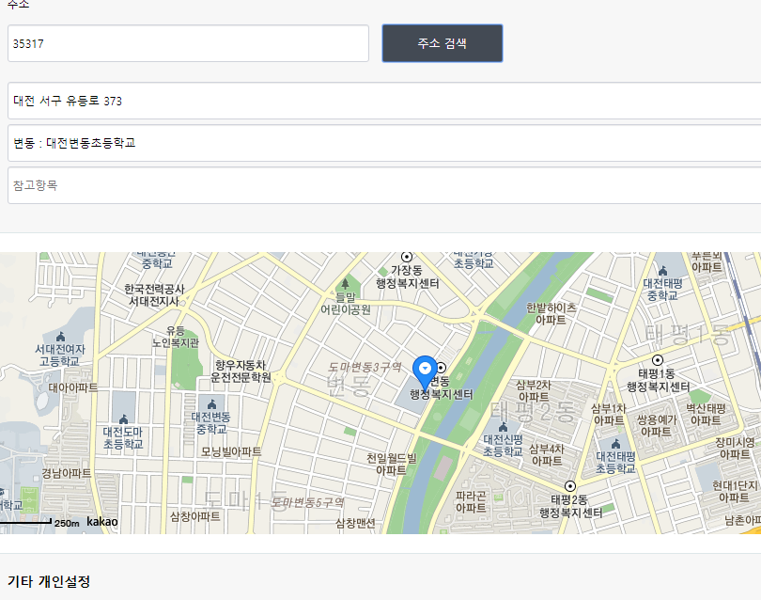This screenshot has height=600, width=761.
Task: Click the 유등 노인복지관 label on map
Action: pyautogui.click(x=176, y=337)
